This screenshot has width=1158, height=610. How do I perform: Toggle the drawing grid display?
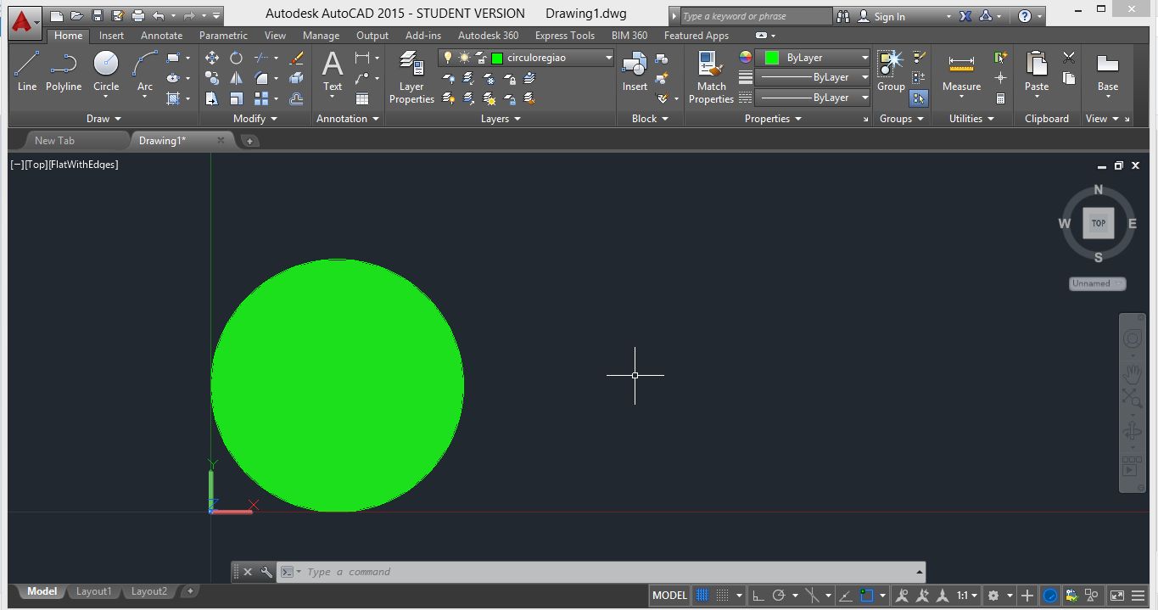click(x=702, y=596)
